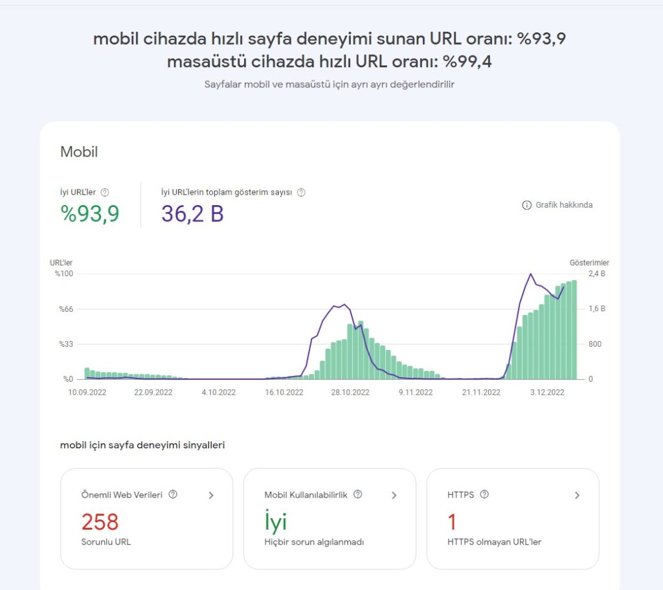Screen dimensions: 663x590
Task: Select the last green bar on chart's right
Action: tap(574, 330)
